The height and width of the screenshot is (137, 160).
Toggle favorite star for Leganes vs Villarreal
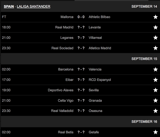coord(155,38)
